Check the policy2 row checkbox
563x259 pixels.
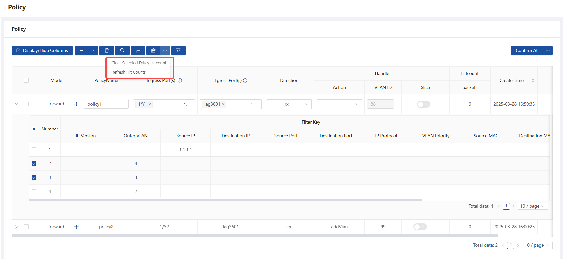pyautogui.click(x=26, y=227)
